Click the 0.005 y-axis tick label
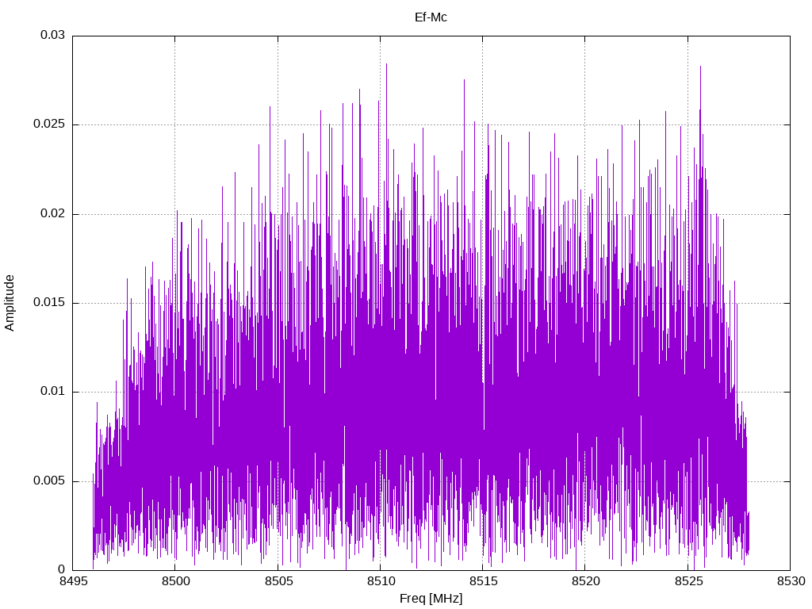Viewport: 812px width, 609px height. click(49, 481)
